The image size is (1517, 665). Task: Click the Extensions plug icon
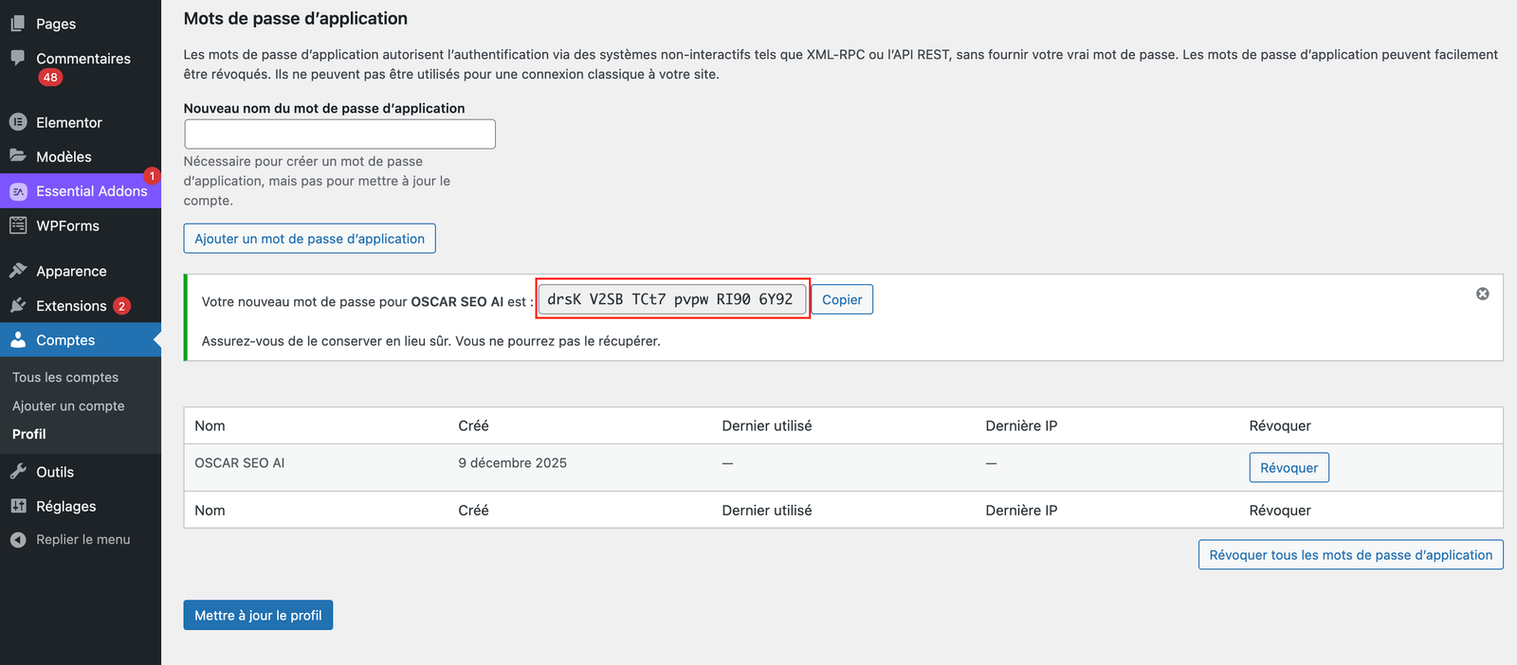point(18,306)
